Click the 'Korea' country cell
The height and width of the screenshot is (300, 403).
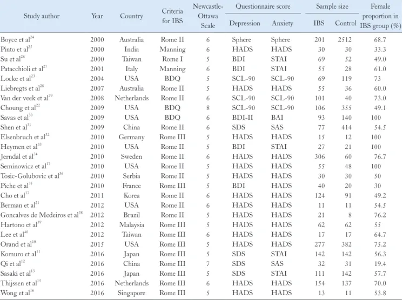[132, 195]
